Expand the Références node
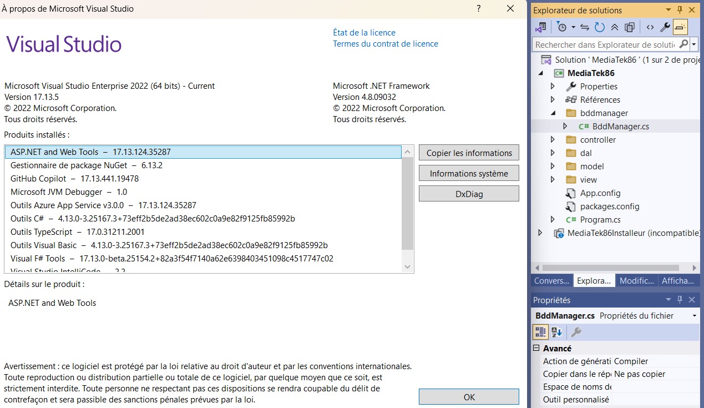 [553, 100]
